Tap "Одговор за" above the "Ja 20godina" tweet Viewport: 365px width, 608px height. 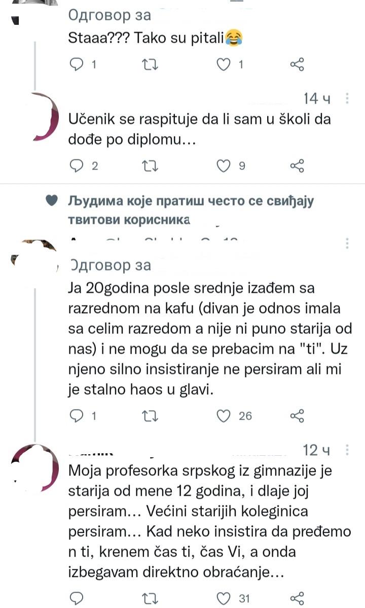point(109,264)
